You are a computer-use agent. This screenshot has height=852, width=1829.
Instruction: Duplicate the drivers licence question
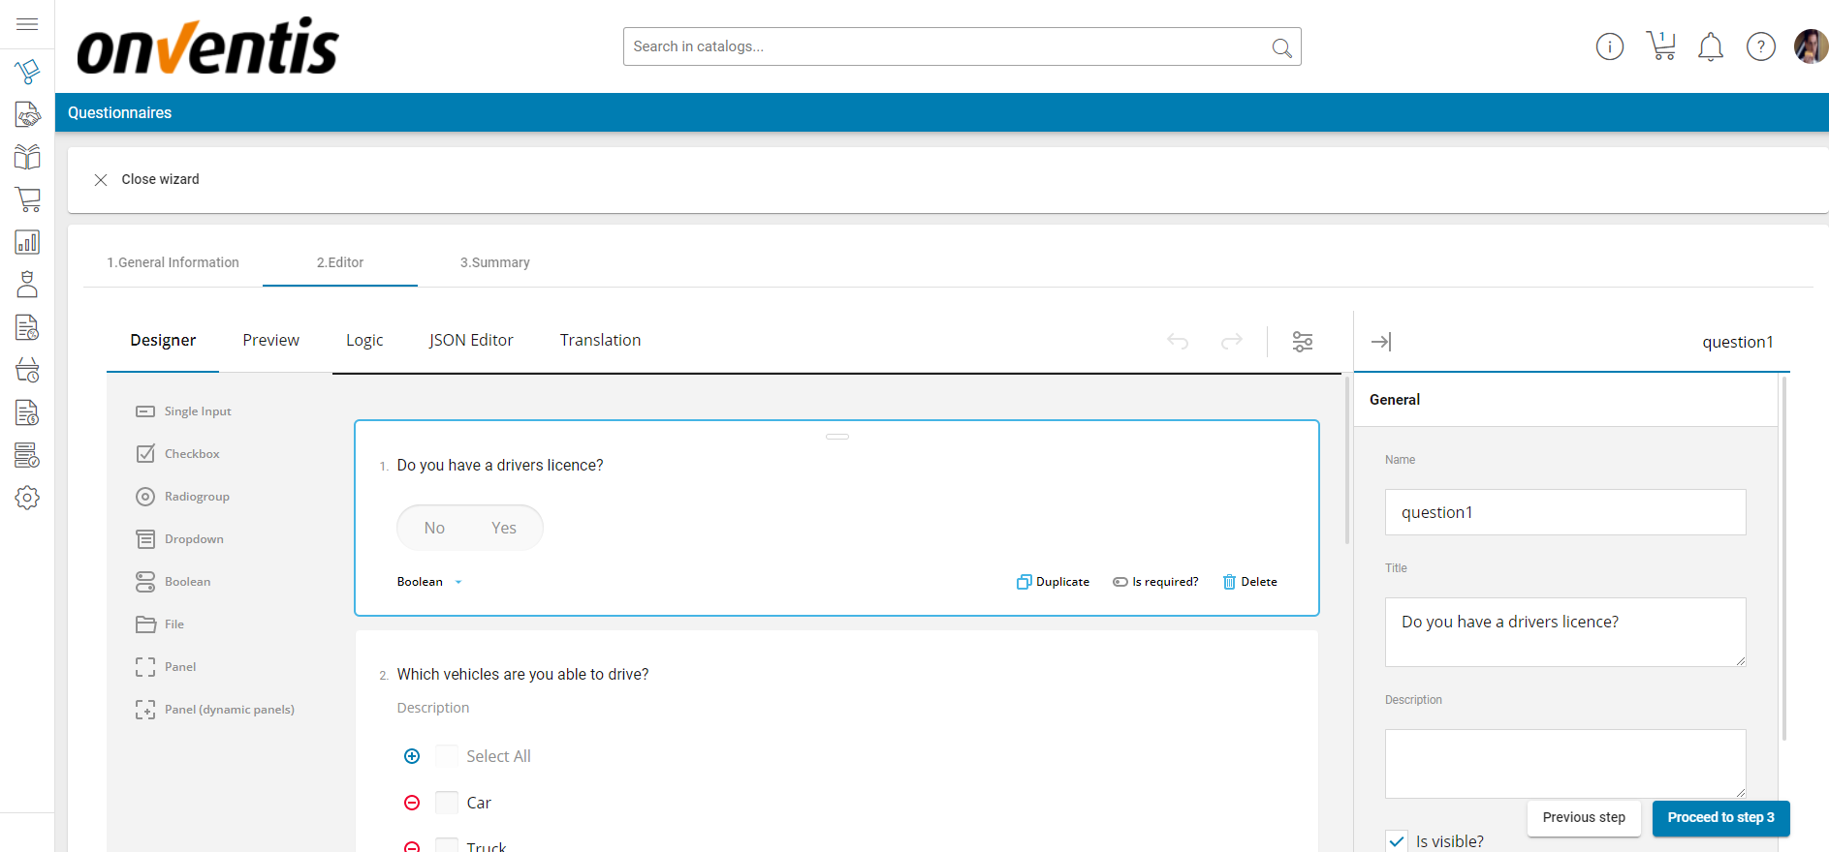pos(1053,582)
